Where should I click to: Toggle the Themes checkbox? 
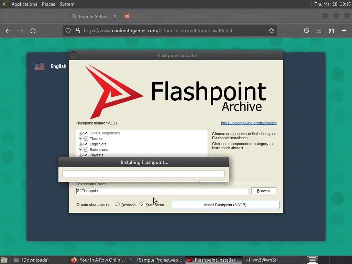click(x=86, y=139)
